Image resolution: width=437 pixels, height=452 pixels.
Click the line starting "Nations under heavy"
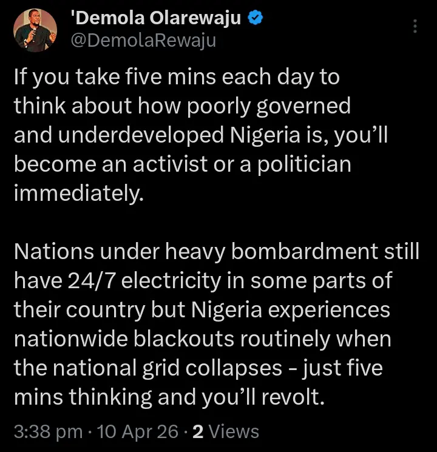coord(215,252)
